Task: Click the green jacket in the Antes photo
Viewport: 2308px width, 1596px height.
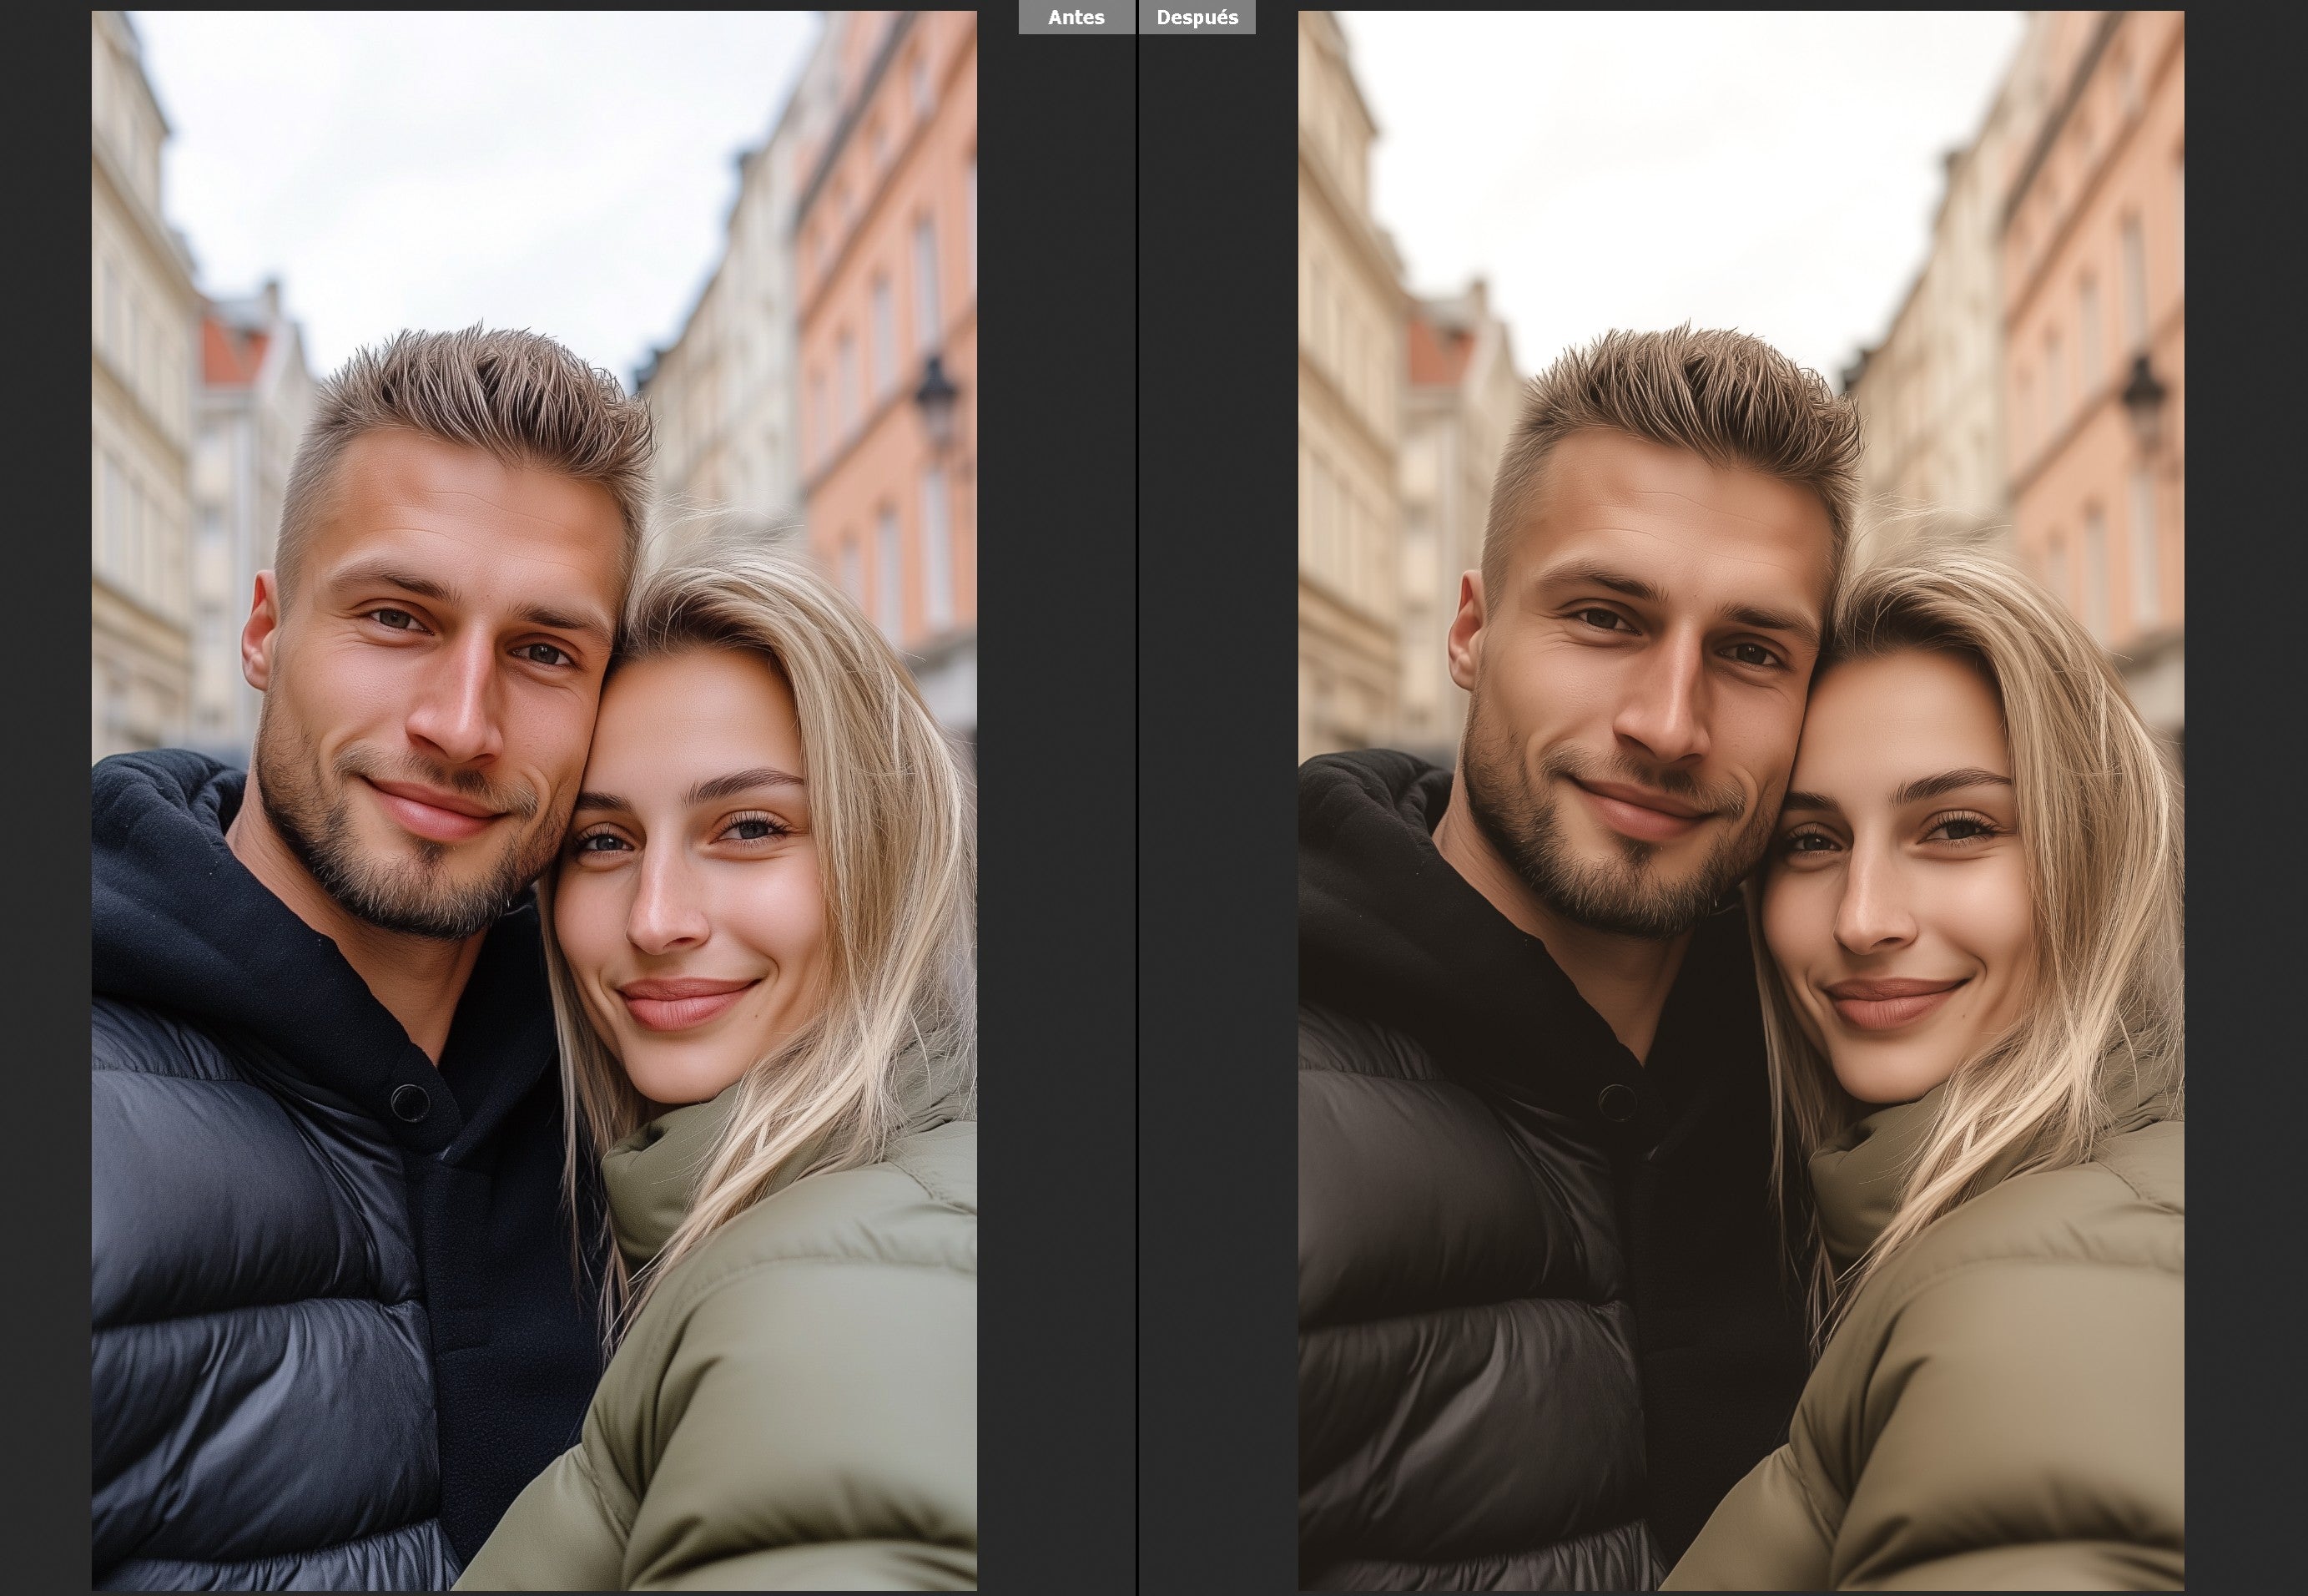Action: click(799, 1400)
